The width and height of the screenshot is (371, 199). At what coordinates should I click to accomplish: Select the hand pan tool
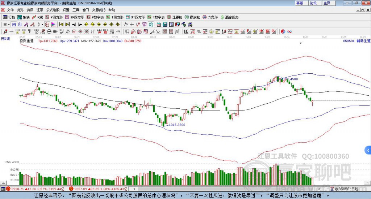[126, 25]
